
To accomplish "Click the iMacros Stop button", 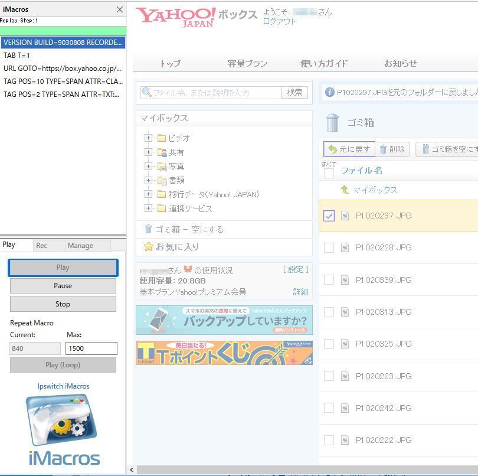I will tap(63, 304).
